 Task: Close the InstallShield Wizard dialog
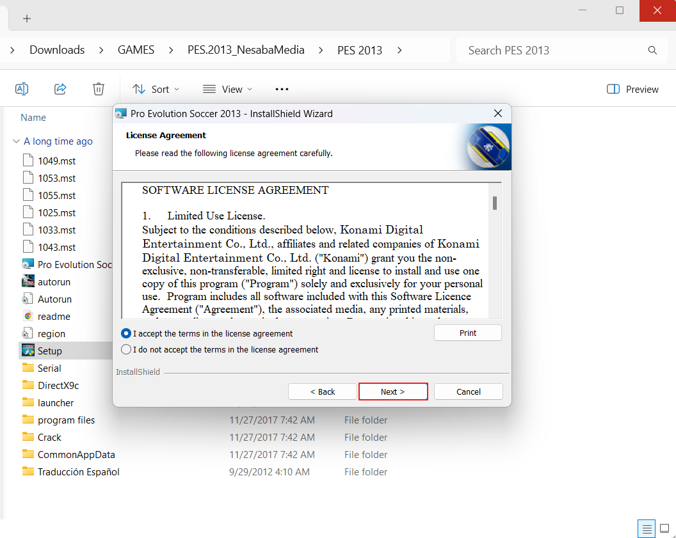tap(498, 113)
